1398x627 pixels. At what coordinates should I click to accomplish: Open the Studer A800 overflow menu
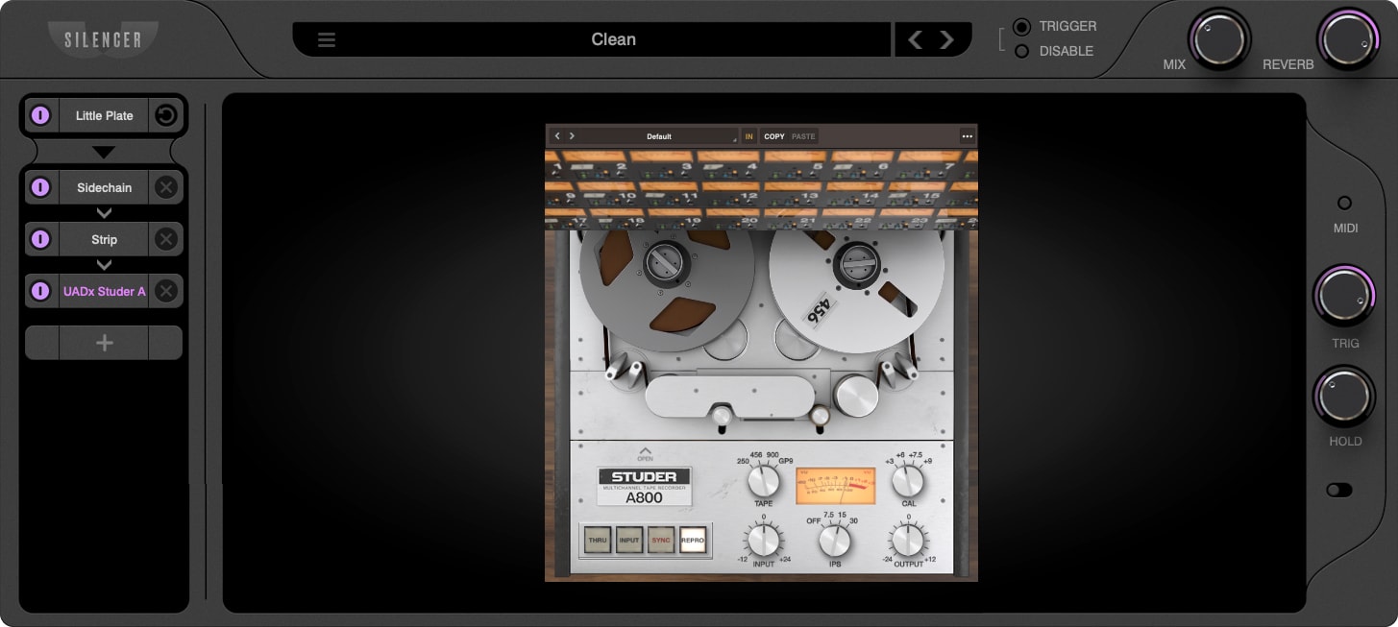[968, 136]
